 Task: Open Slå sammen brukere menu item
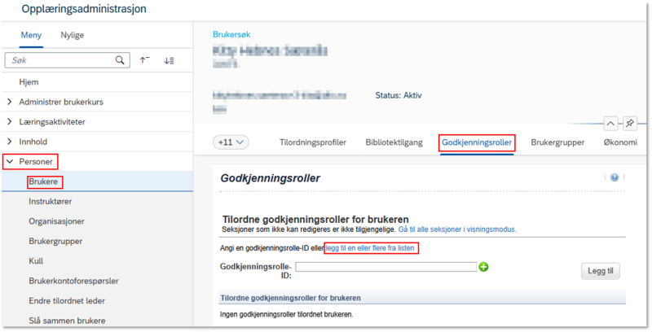pos(67,321)
